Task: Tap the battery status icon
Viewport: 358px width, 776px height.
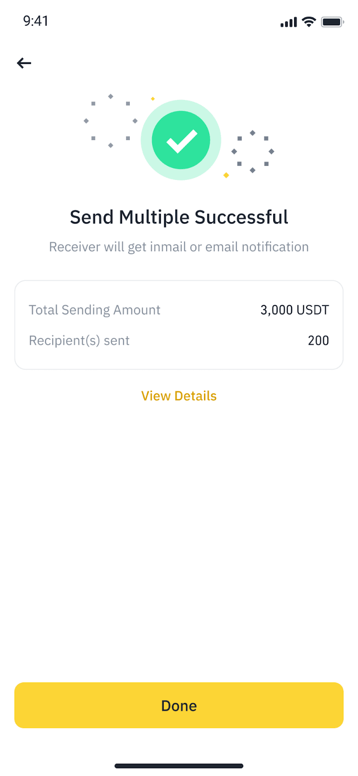Action: pos(332,22)
